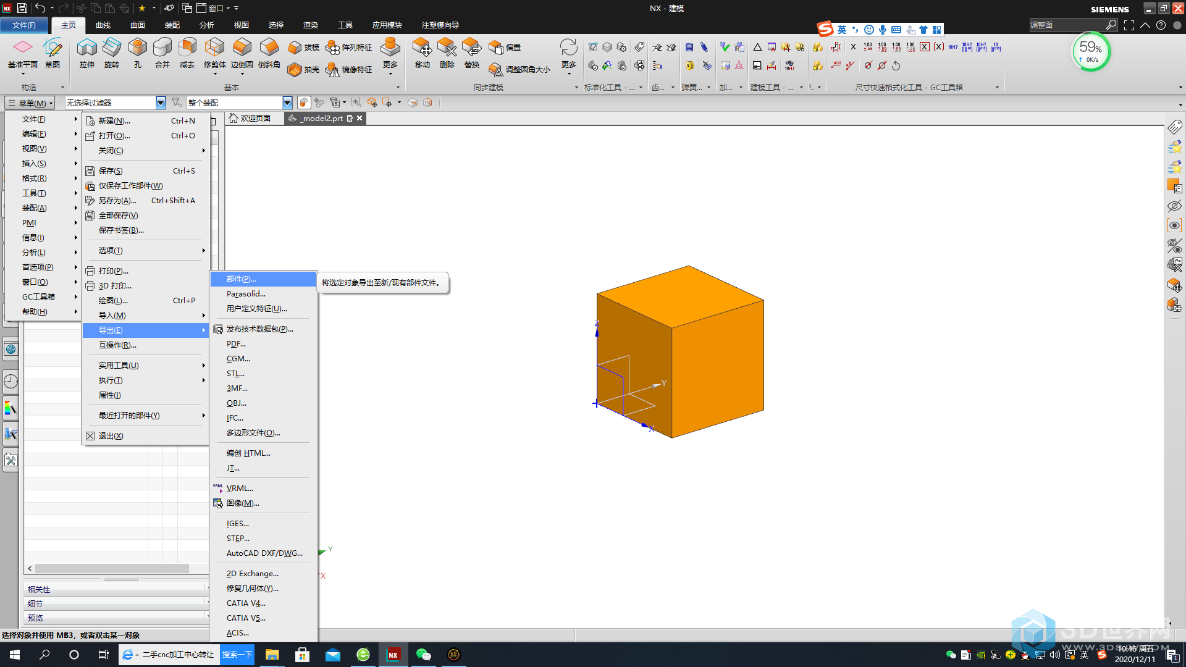Viewport: 1186px width, 667px height.
Task: Expand Recently Opened Parts (最近打开的部件) submenu
Action: (x=146, y=416)
